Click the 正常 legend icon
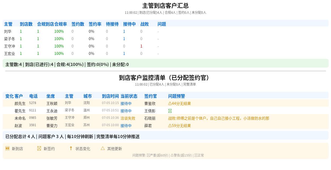331x170 pixels. [x=196, y=155]
